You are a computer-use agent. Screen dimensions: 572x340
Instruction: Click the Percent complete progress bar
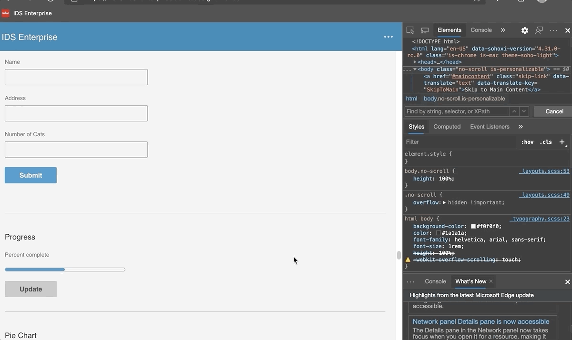coord(65,270)
